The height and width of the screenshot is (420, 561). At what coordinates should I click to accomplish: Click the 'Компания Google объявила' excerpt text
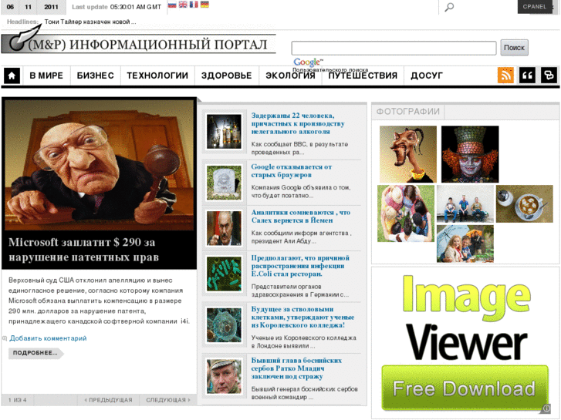pyautogui.click(x=300, y=191)
